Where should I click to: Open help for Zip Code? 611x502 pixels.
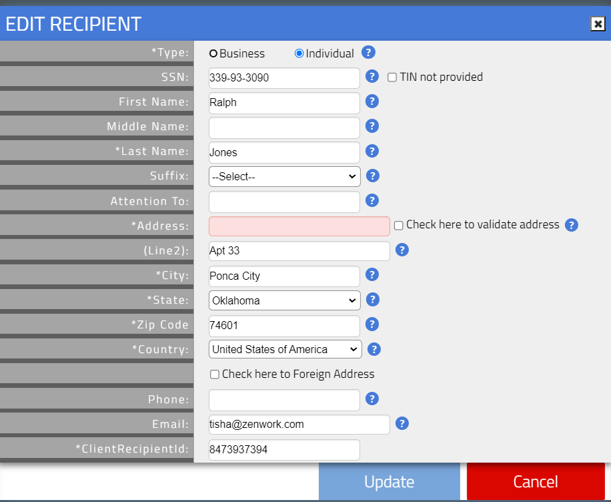point(372,324)
